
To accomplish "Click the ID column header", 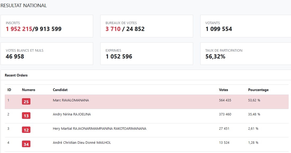I will [x=9, y=90].
